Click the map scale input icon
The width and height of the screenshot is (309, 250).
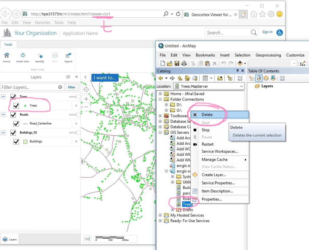(87, 239)
